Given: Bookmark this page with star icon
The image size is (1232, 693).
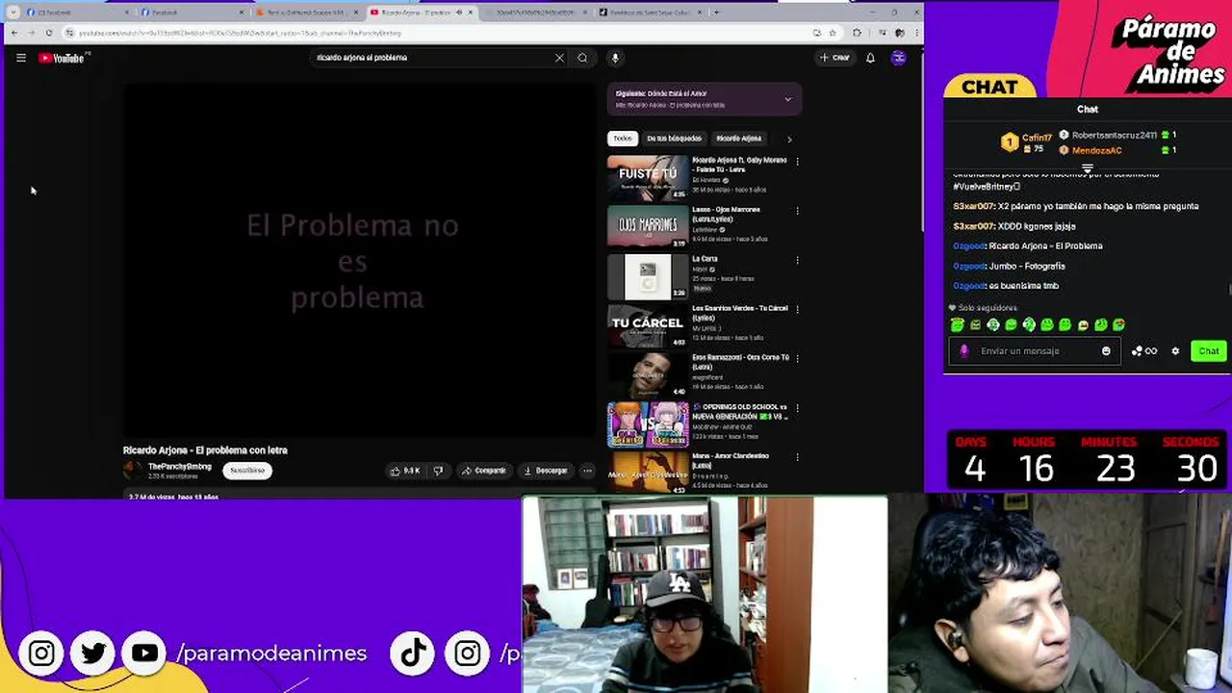Looking at the screenshot, I should pos(832,33).
